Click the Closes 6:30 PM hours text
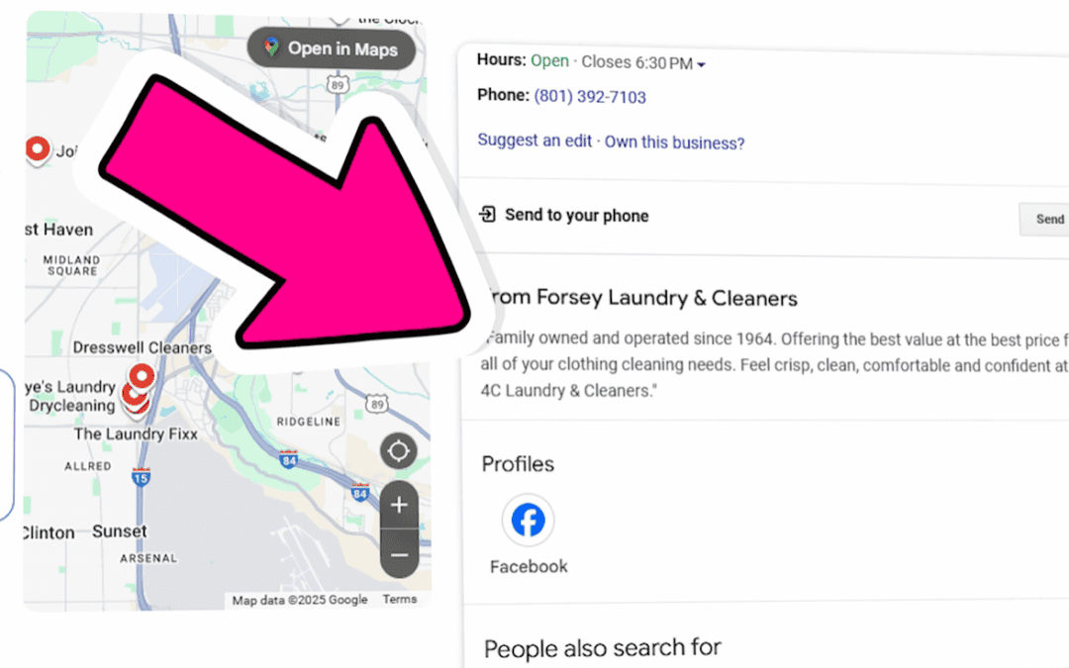This screenshot has width=1069, height=668. 636,62
